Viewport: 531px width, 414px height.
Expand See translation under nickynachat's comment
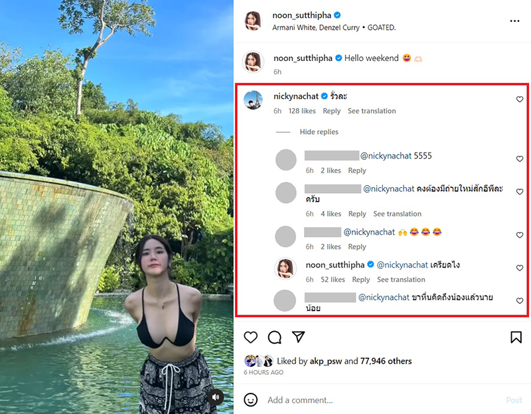(x=372, y=111)
